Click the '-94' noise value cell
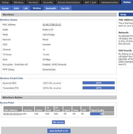This screenshot has width=133, height=134. 74,114
